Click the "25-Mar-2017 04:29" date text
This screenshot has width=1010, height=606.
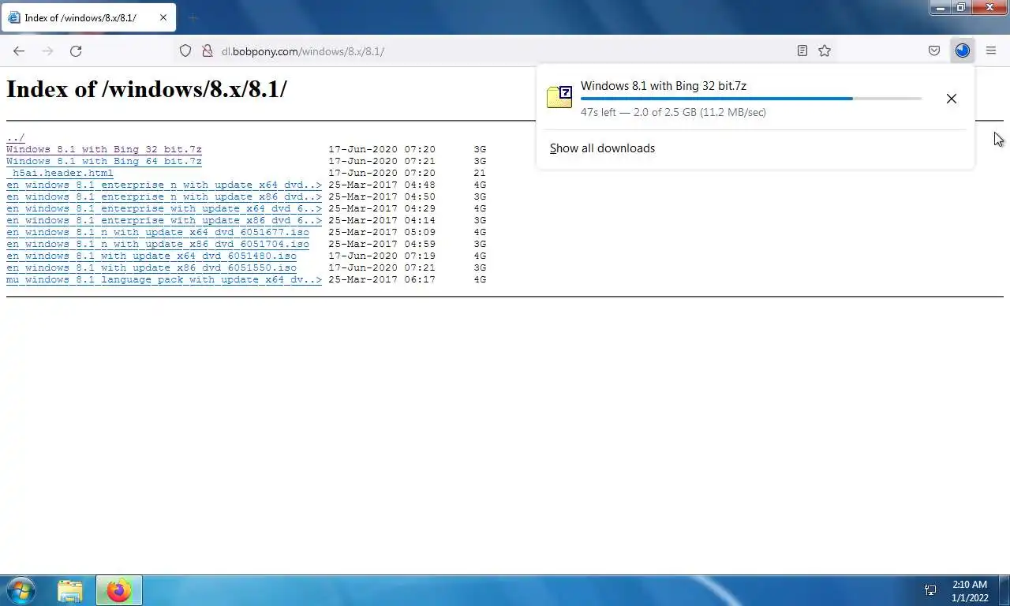point(382,208)
